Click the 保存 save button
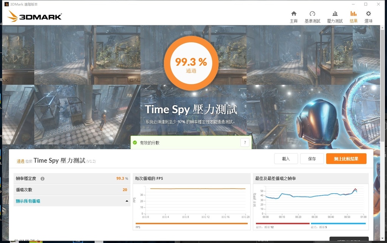 click(x=312, y=159)
